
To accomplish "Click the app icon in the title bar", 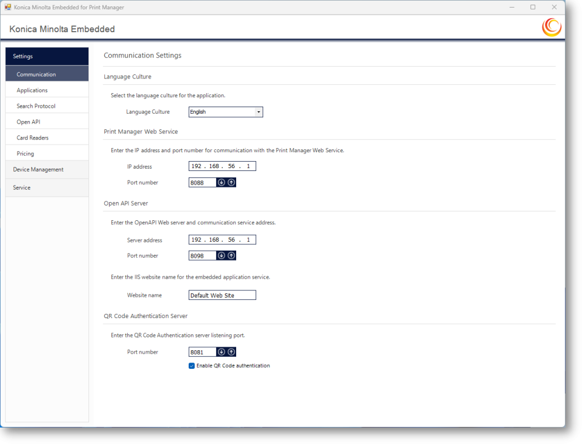I will pos(8,7).
